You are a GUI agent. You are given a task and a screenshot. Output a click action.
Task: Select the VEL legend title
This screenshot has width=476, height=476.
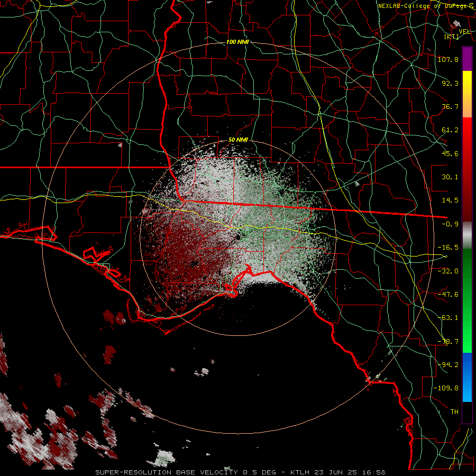click(464, 32)
